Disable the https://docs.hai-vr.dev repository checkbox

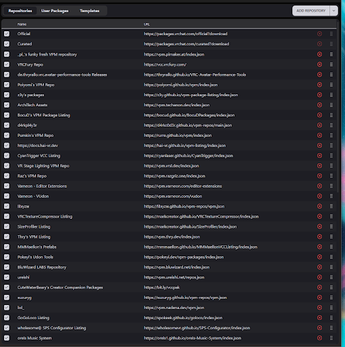click(7, 146)
